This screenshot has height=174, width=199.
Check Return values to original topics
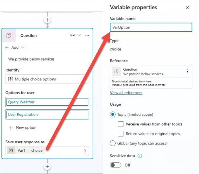[x=120, y=134]
